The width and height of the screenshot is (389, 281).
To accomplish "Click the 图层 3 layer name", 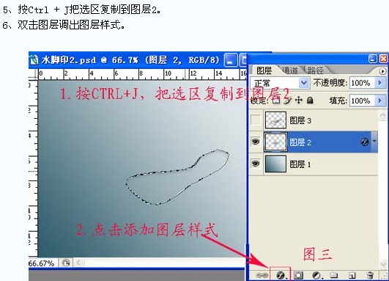I will [300, 120].
